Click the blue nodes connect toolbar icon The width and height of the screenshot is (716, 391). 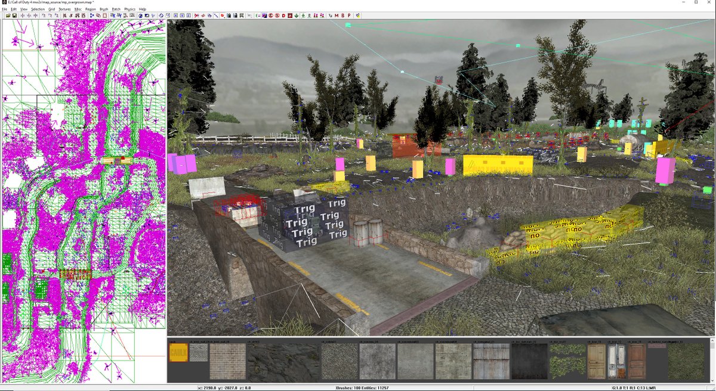(92, 15)
